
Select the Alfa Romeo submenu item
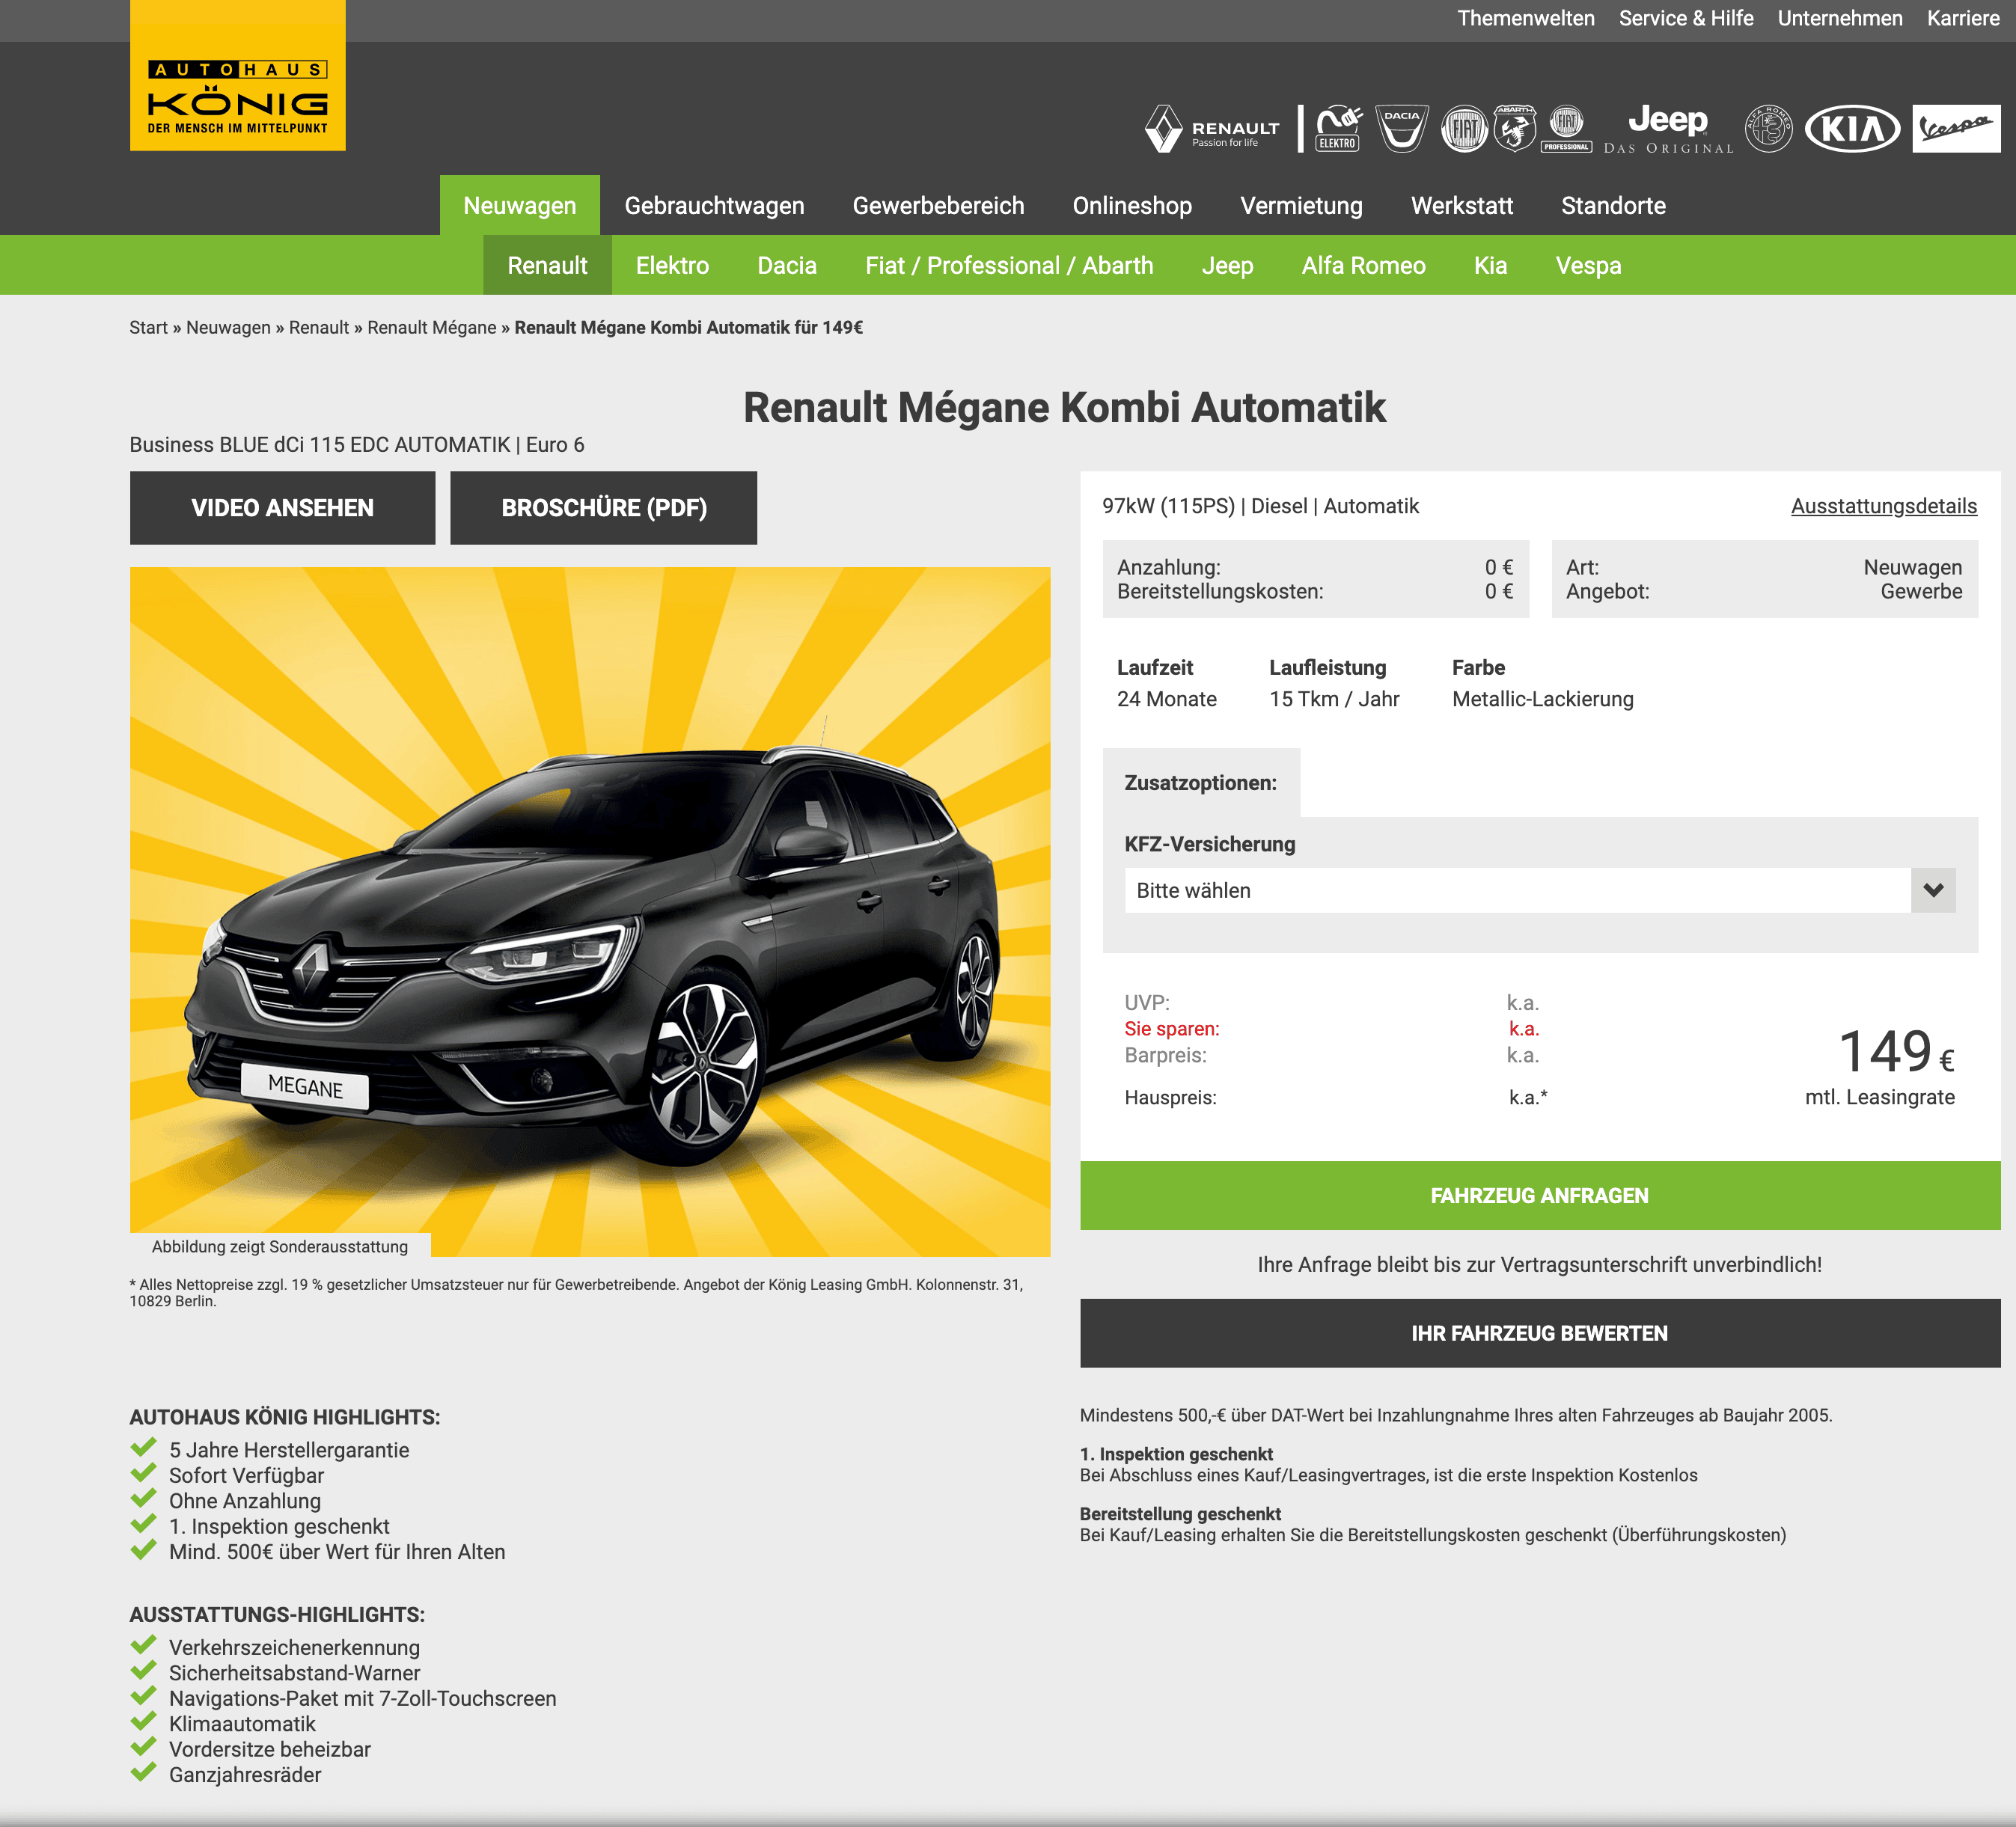(x=1363, y=265)
